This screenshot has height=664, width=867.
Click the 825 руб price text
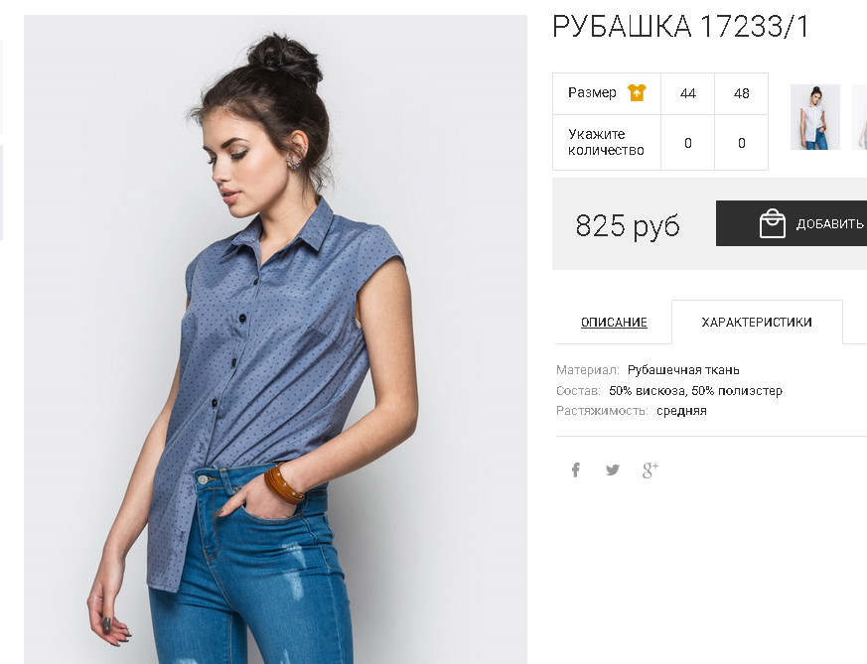coord(628,225)
